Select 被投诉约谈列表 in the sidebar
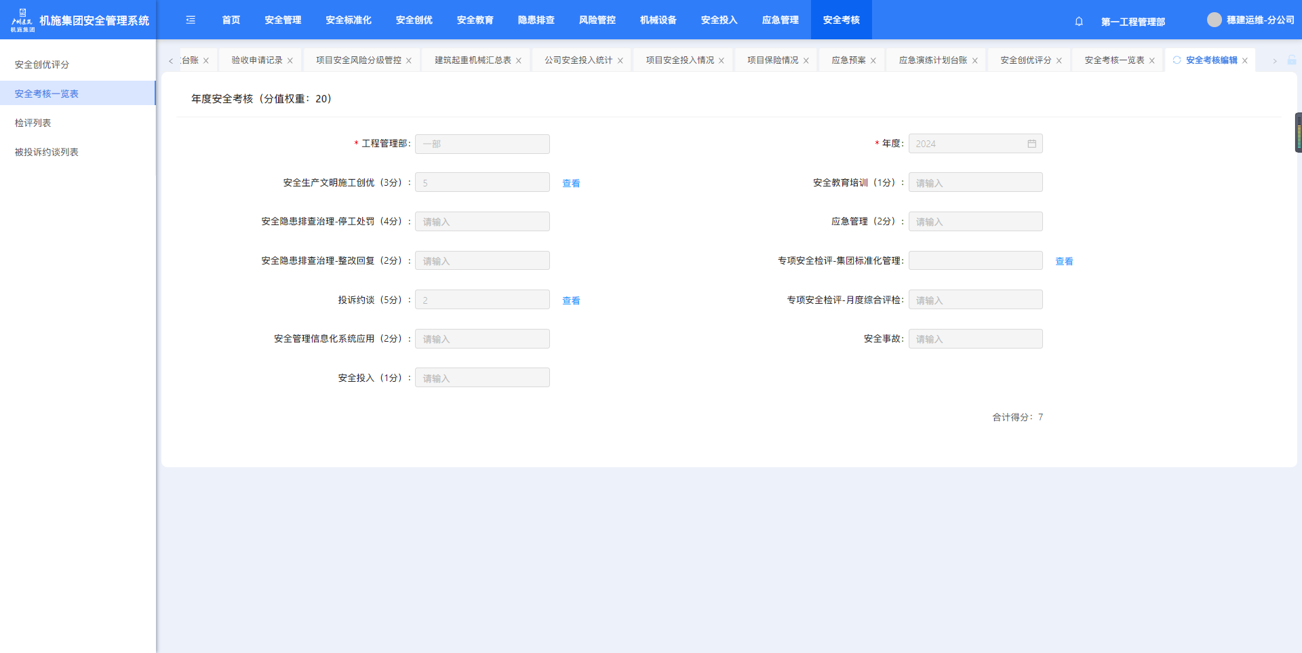 [47, 152]
